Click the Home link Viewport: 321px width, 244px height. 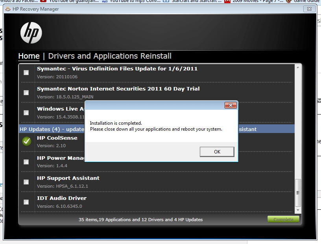[29, 56]
